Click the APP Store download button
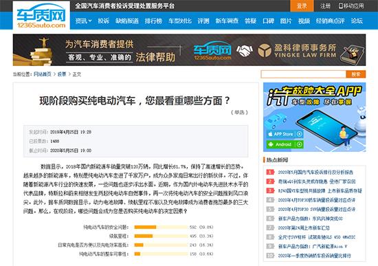378x266 pixels. coord(285,134)
